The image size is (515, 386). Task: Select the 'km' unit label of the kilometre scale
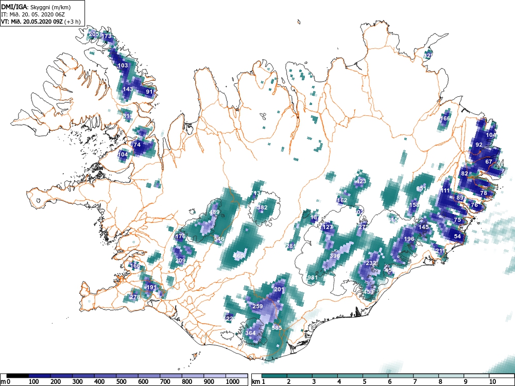tap(256, 382)
